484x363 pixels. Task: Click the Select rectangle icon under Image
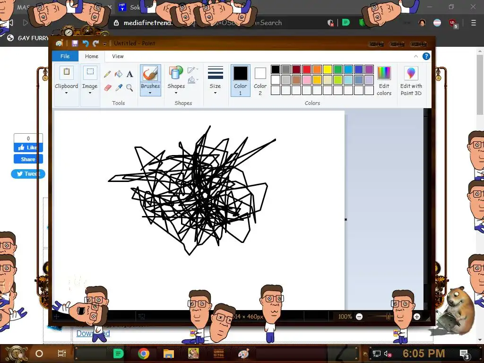[90, 72]
